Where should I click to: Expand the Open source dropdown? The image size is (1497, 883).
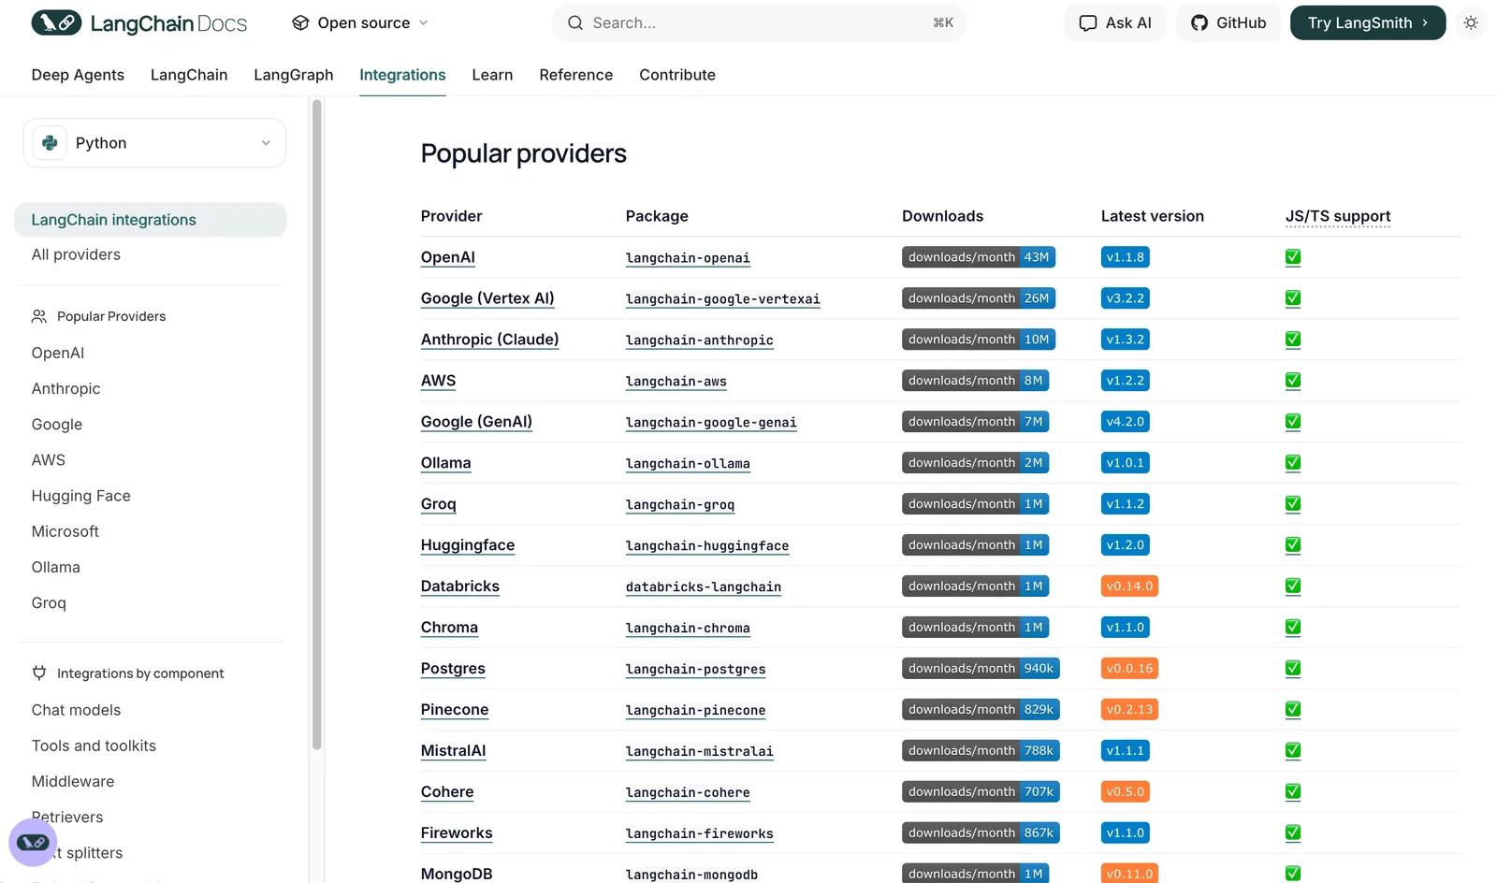[360, 23]
